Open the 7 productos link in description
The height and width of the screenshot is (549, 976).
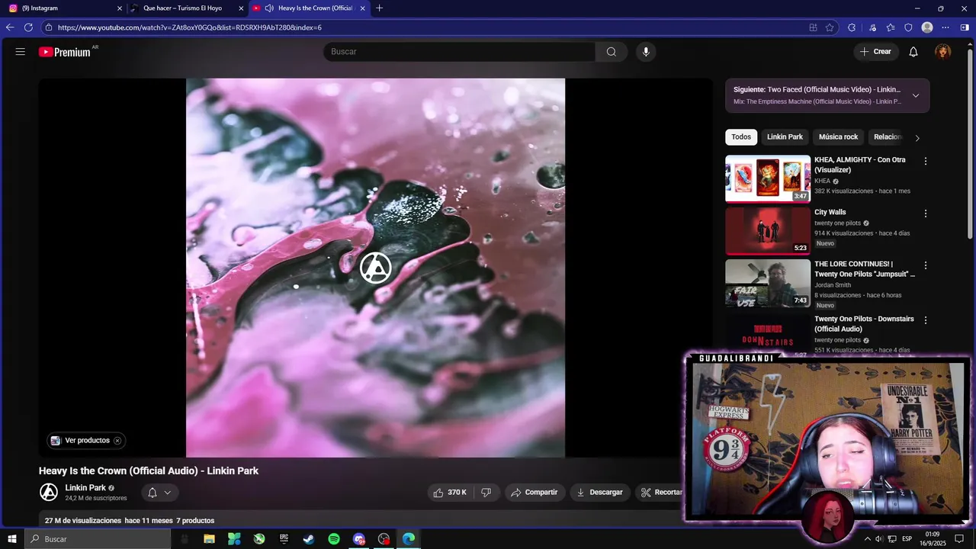pyautogui.click(x=195, y=521)
